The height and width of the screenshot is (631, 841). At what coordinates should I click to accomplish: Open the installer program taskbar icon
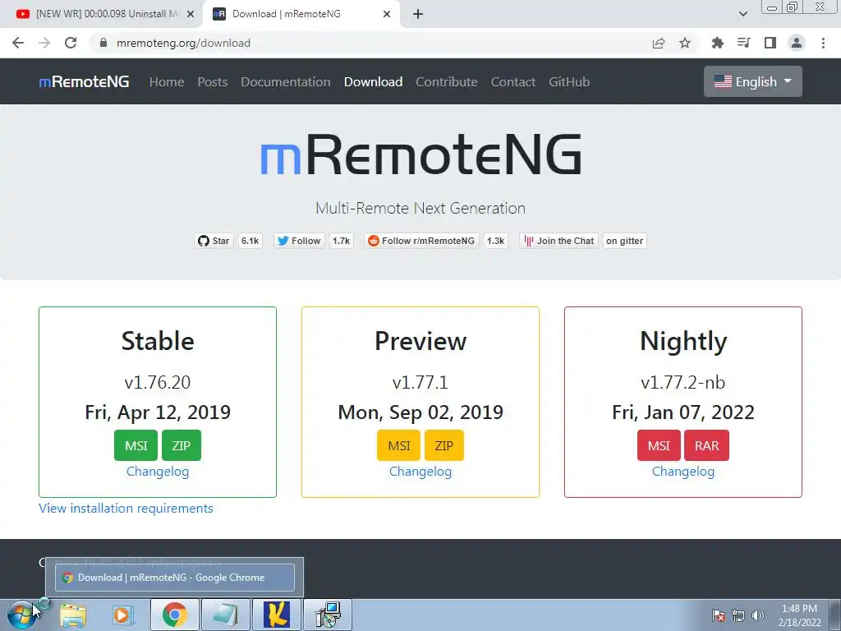(328, 615)
